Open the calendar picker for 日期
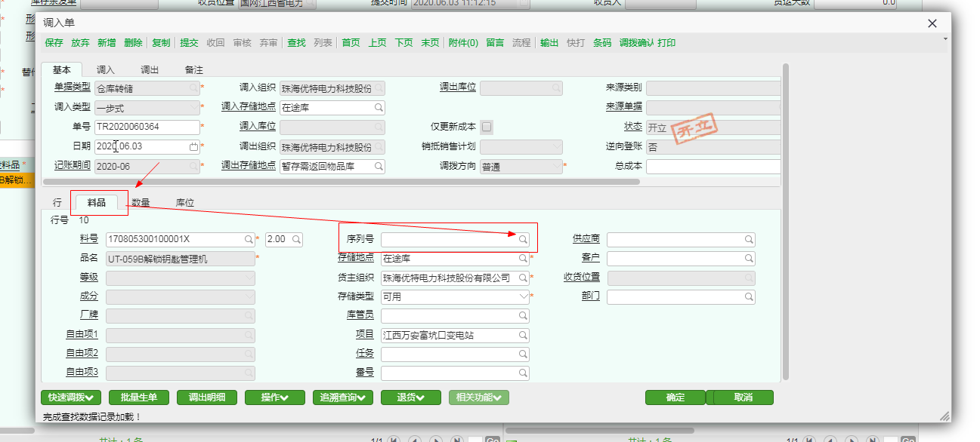980x442 pixels. click(x=193, y=146)
